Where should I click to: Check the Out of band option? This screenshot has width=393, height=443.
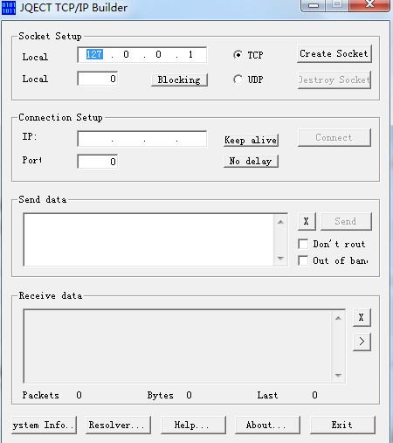coord(303,260)
